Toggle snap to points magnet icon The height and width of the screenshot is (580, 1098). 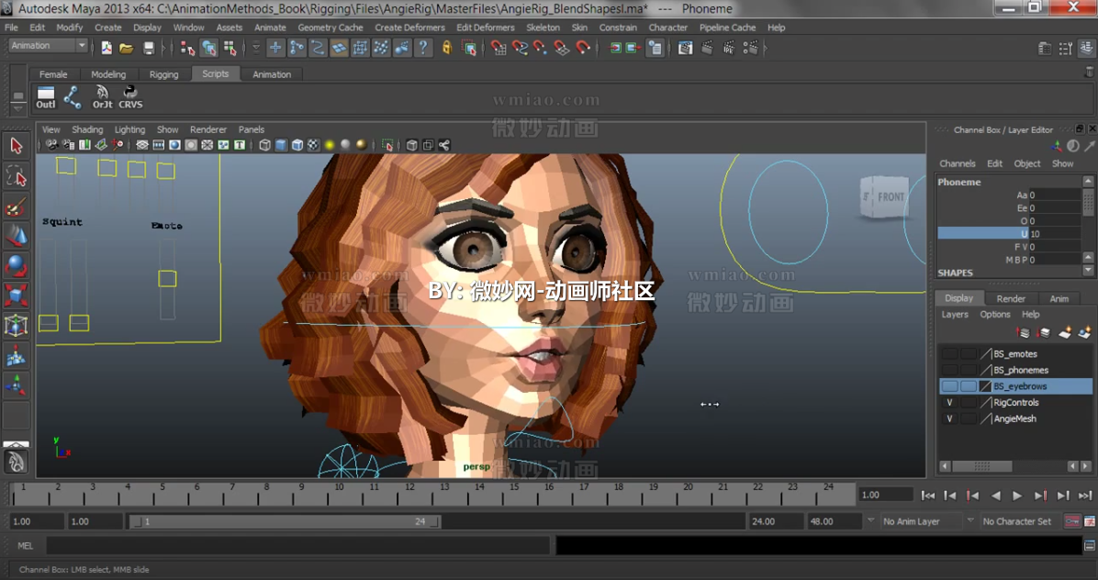pos(540,48)
